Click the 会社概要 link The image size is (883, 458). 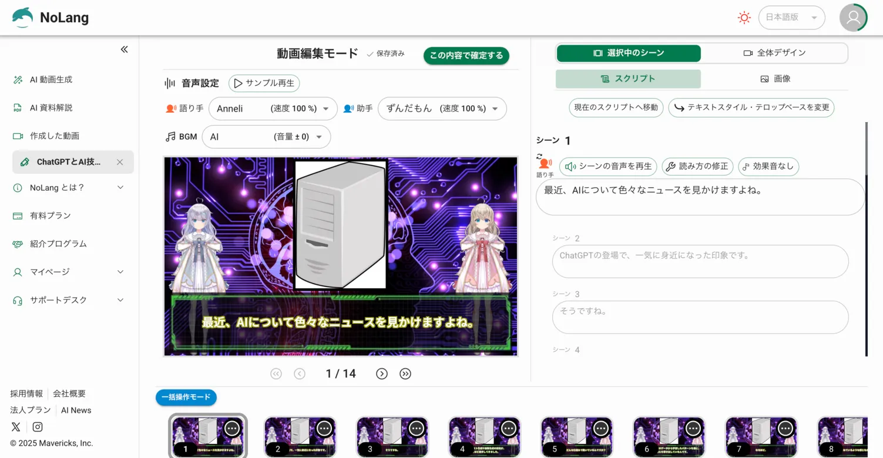[x=69, y=393]
